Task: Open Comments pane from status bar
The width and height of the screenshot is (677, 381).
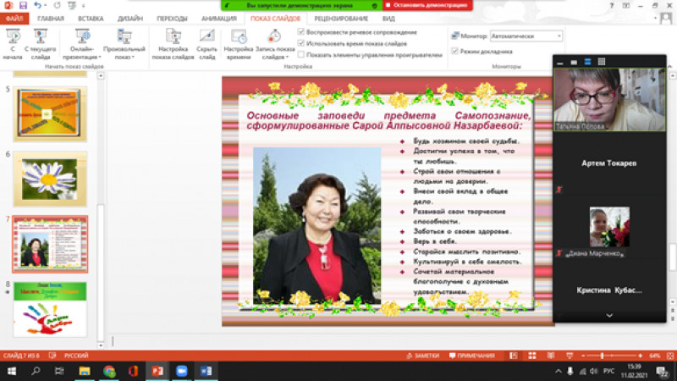Action: [472, 356]
